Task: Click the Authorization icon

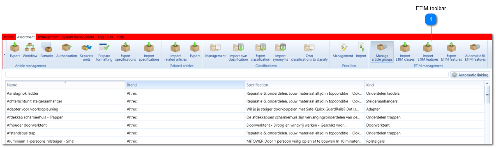Action: [x=67, y=50]
